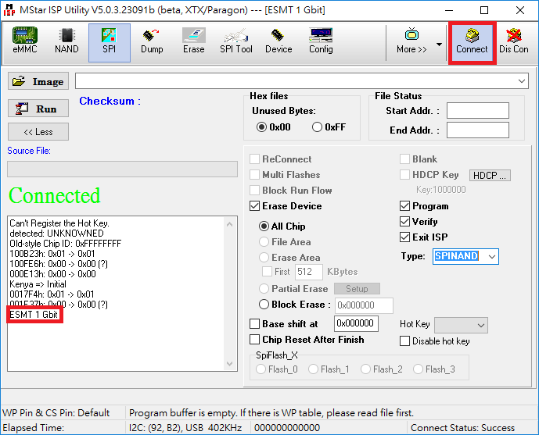Select the NAND chip icon
The width and height of the screenshot is (539, 435).
click(66, 41)
